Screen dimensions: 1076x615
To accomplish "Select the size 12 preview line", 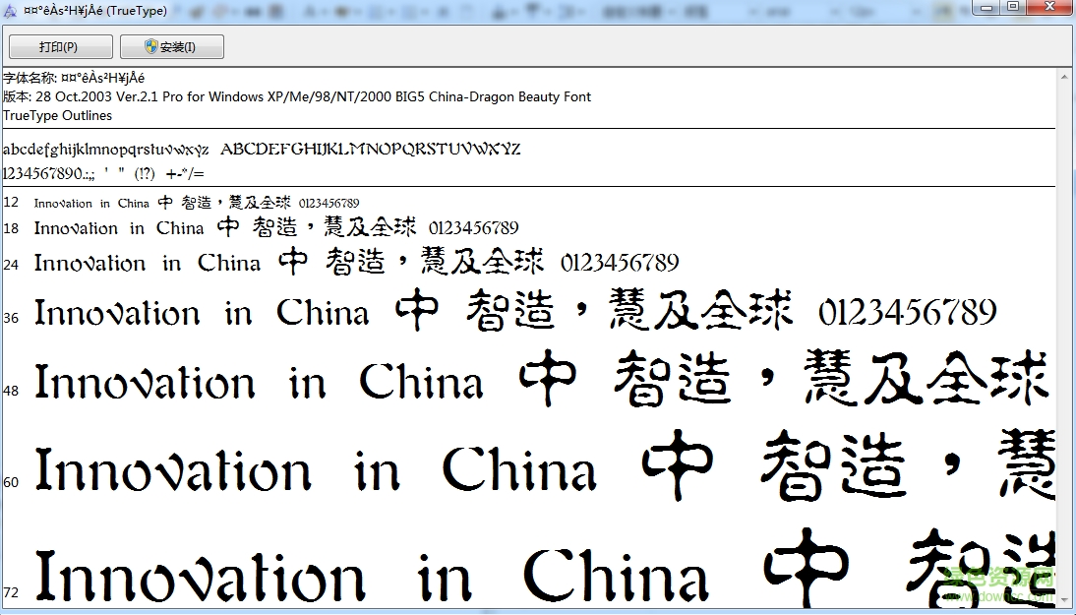I will [x=197, y=203].
